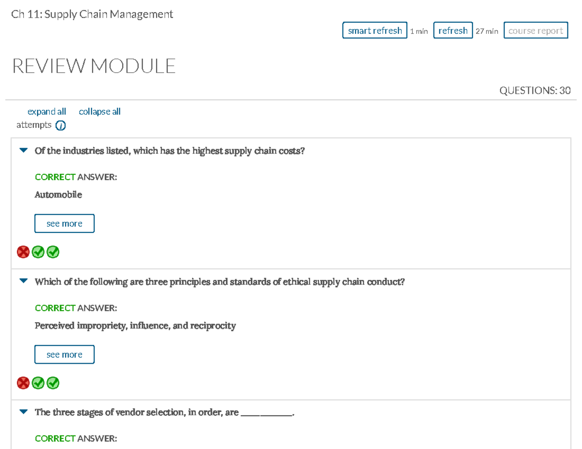Click the red attempt icon under the ethics question
This screenshot has width=582, height=449.
(x=23, y=383)
